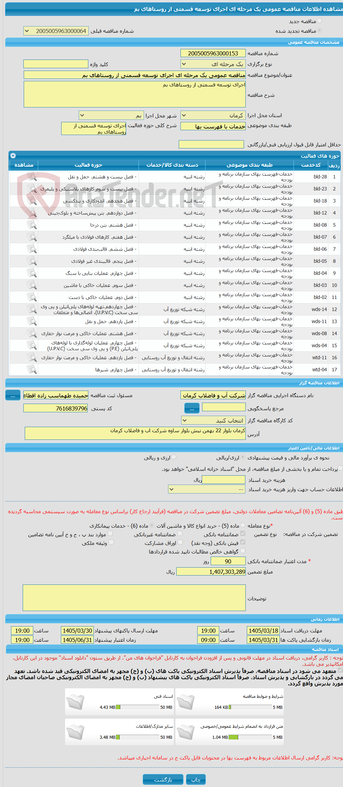The height and width of the screenshot is (787, 343).
Task: Open the متن قرارداد folder icon
Action: click(185, 732)
